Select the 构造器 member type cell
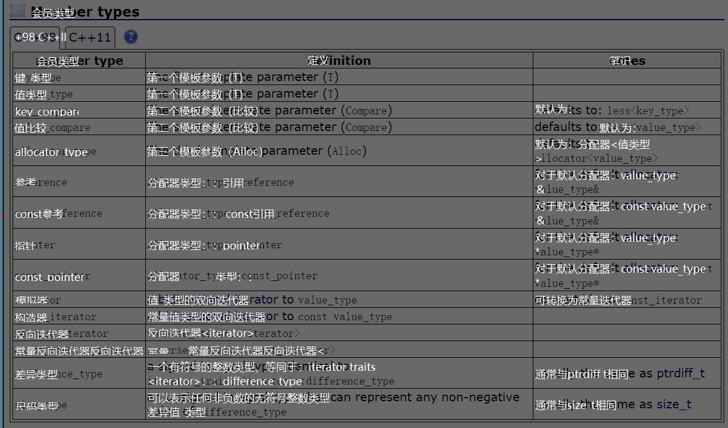 coord(79,317)
